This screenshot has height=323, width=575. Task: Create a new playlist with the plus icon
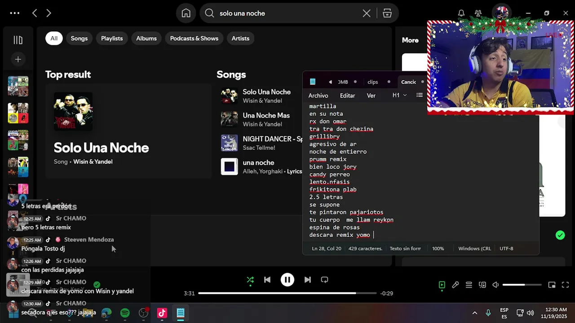[18, 59]
